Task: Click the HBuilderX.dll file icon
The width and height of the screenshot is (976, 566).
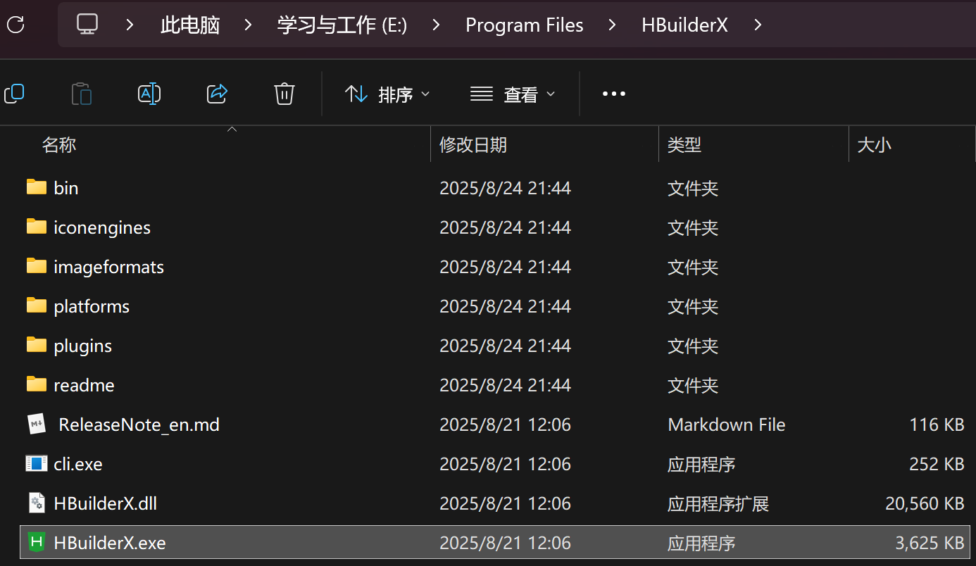Action: coord(37,503)
